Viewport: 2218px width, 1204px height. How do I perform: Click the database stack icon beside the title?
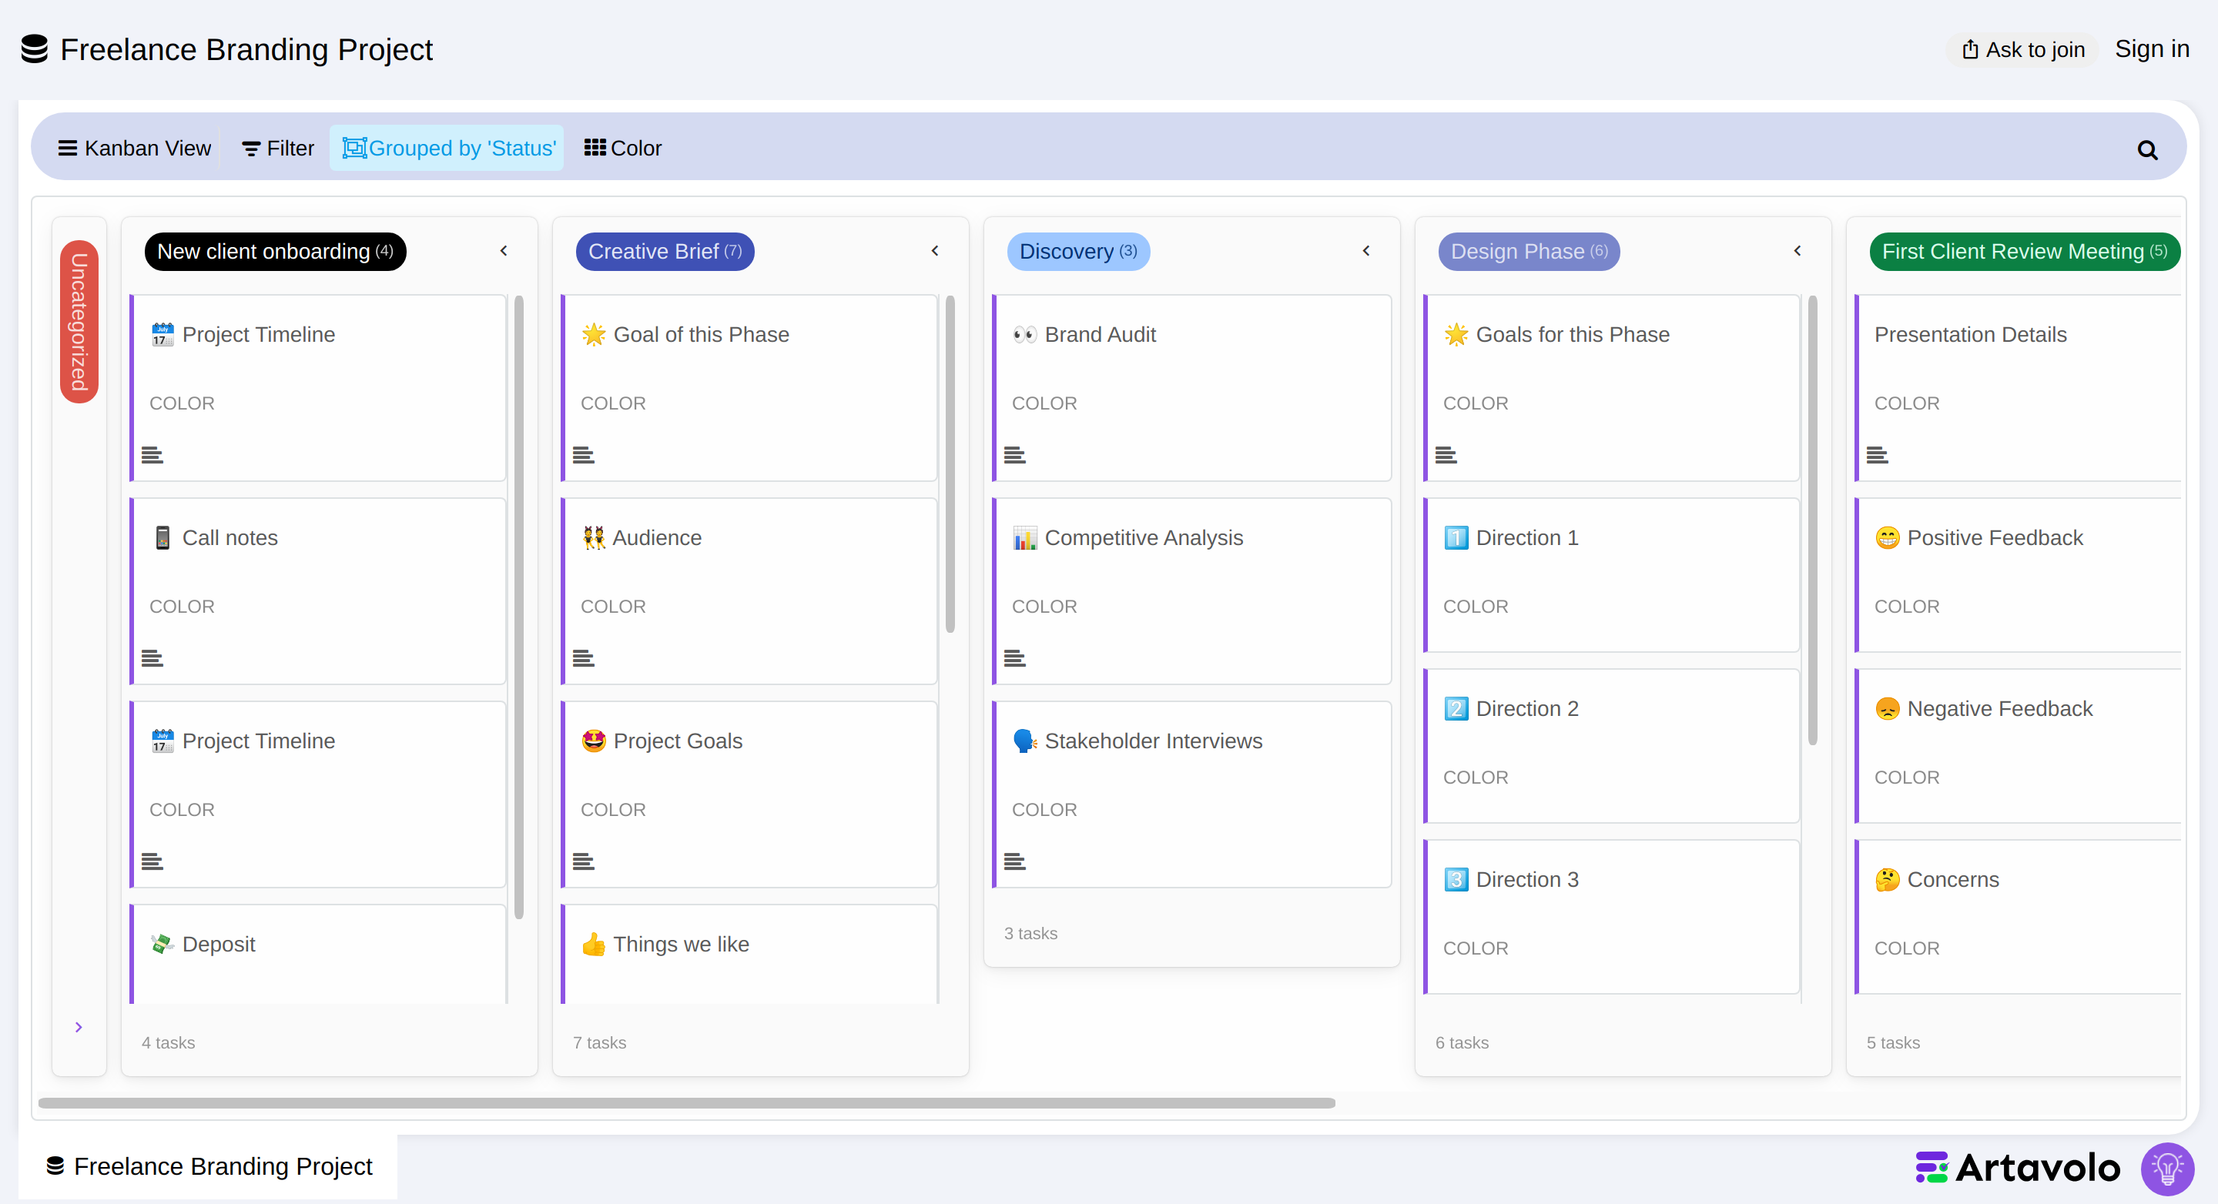[x=35, y=49]
